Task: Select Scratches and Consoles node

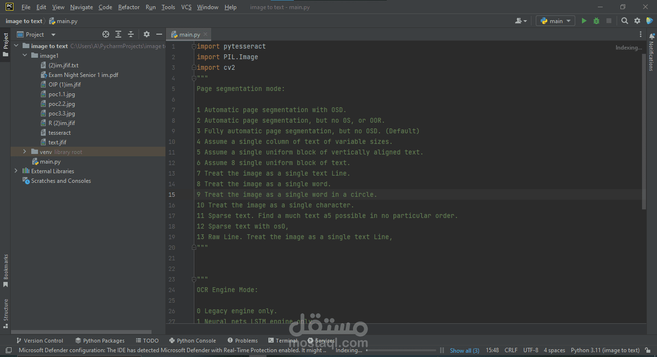Action: (57, 181)
